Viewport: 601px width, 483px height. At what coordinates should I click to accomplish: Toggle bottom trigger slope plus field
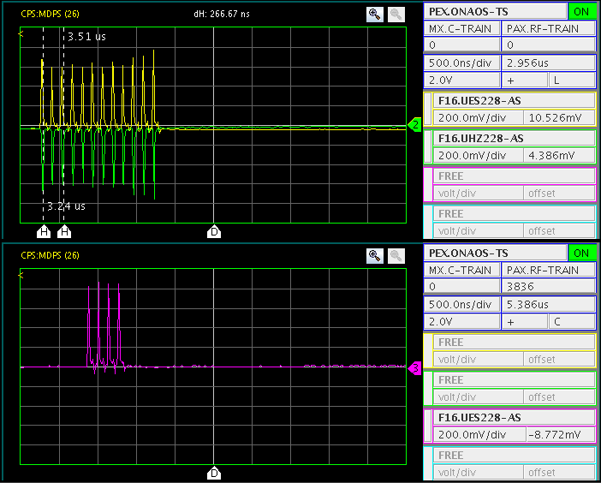(525, 322)
